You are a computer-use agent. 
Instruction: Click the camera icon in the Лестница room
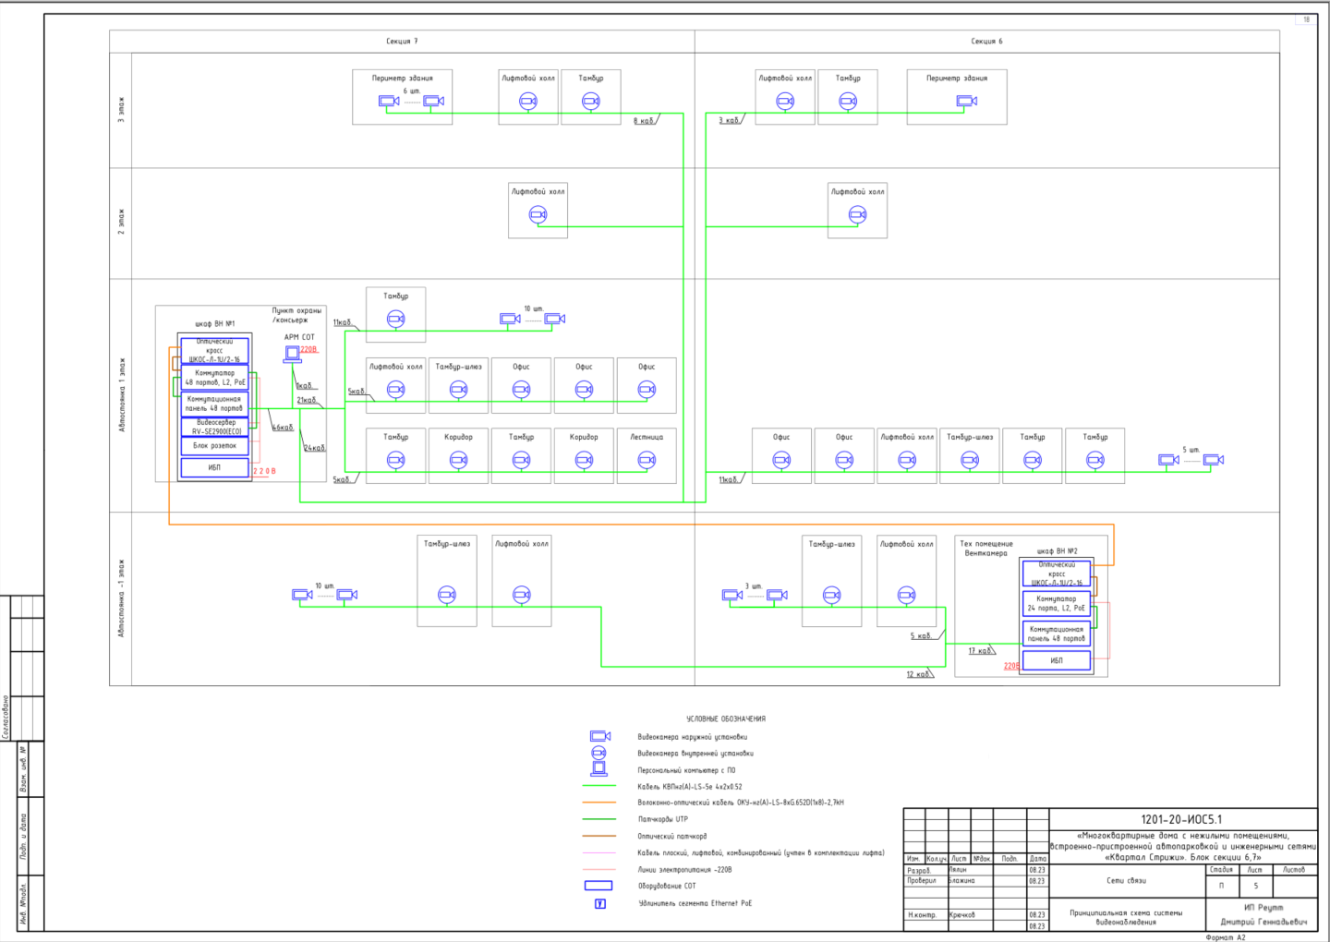click(647, 459)
